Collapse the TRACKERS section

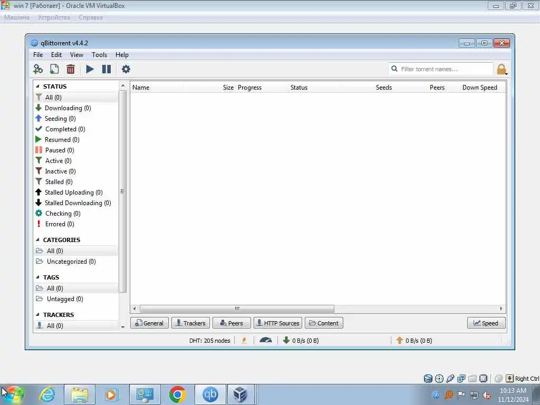[37, 315]
